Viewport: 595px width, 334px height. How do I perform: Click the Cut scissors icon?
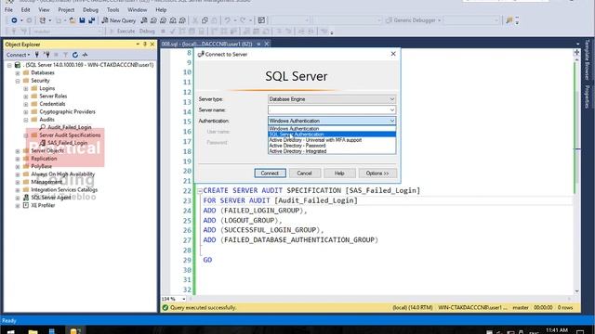195,20
